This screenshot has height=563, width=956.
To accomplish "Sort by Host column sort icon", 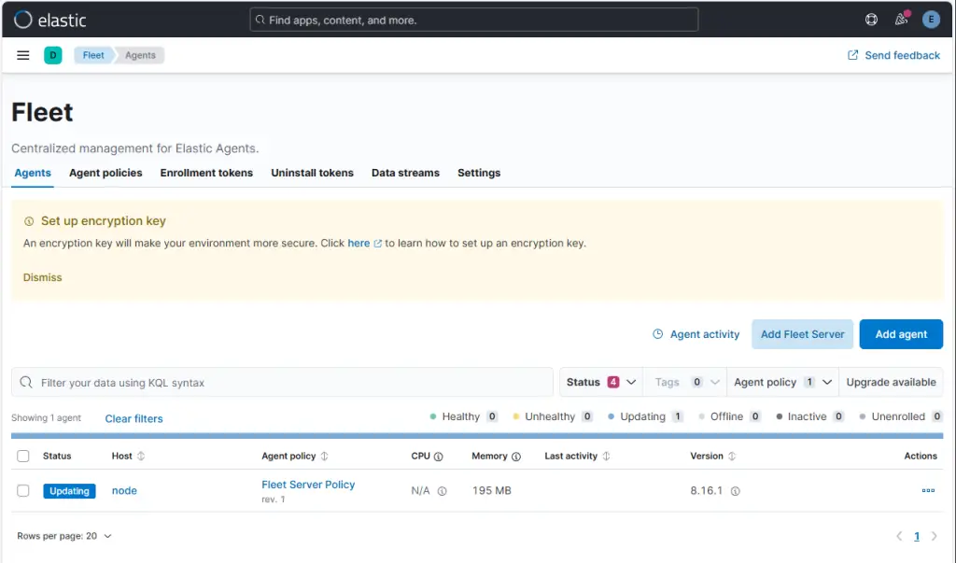I will [x=141, y=457].
